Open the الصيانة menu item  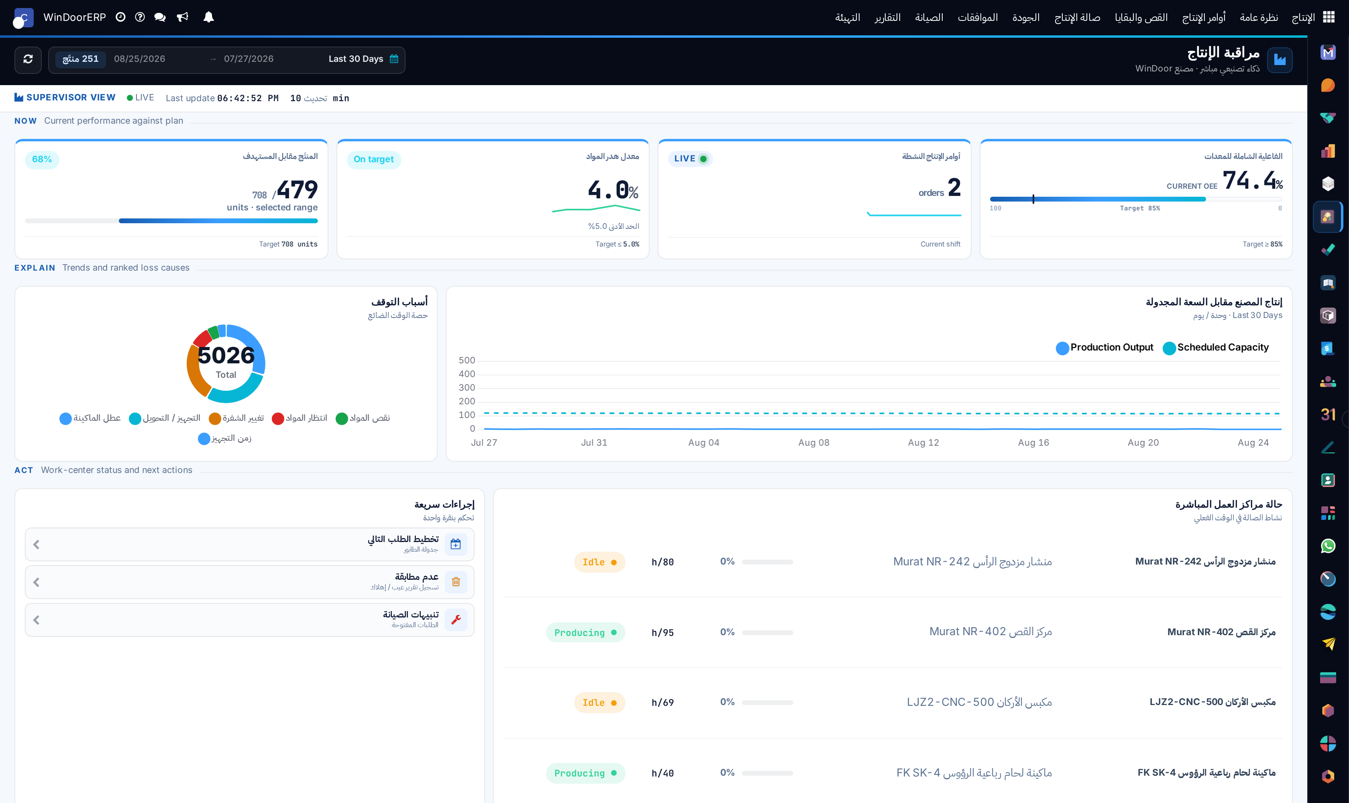[x=929, y=17]
